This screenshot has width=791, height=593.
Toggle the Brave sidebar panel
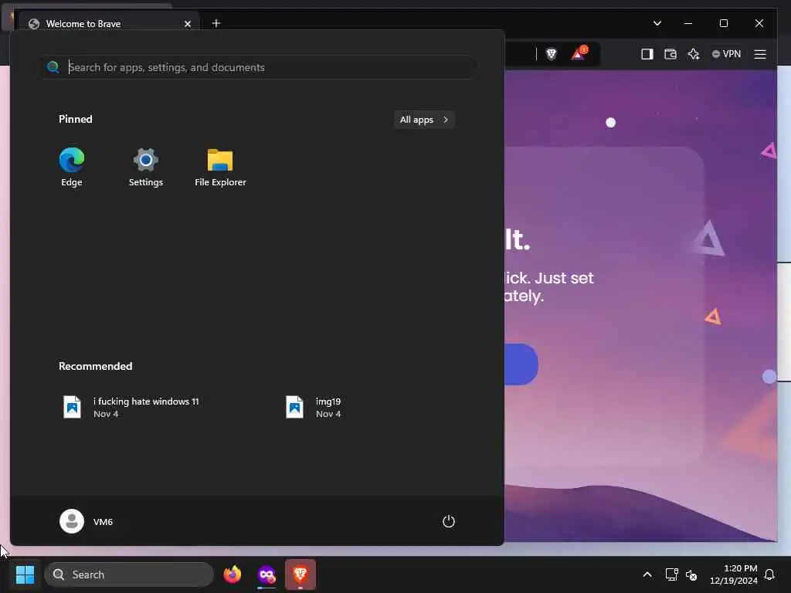click(647, 54)
